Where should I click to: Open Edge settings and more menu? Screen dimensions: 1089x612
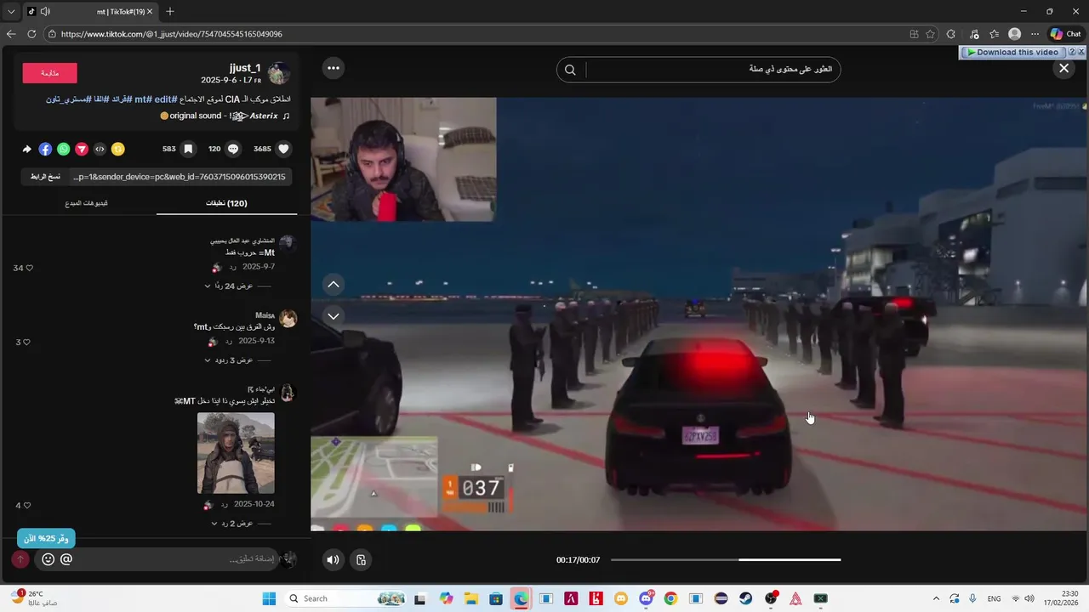(1035, 34)
